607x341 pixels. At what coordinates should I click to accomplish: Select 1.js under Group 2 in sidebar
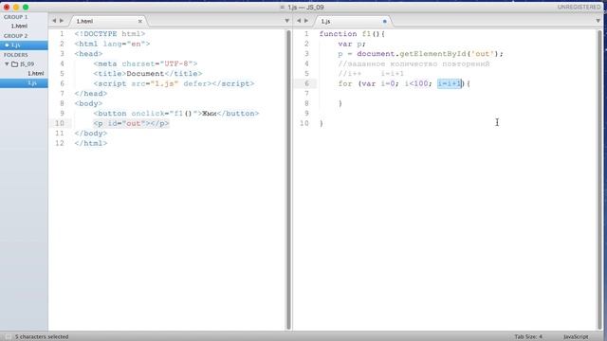(24, 45)
